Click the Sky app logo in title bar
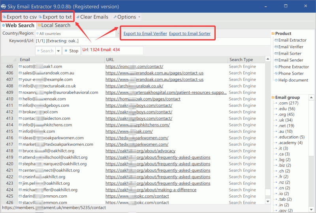The height and width of the screenshot is (213, 316). tap(4, 6)
